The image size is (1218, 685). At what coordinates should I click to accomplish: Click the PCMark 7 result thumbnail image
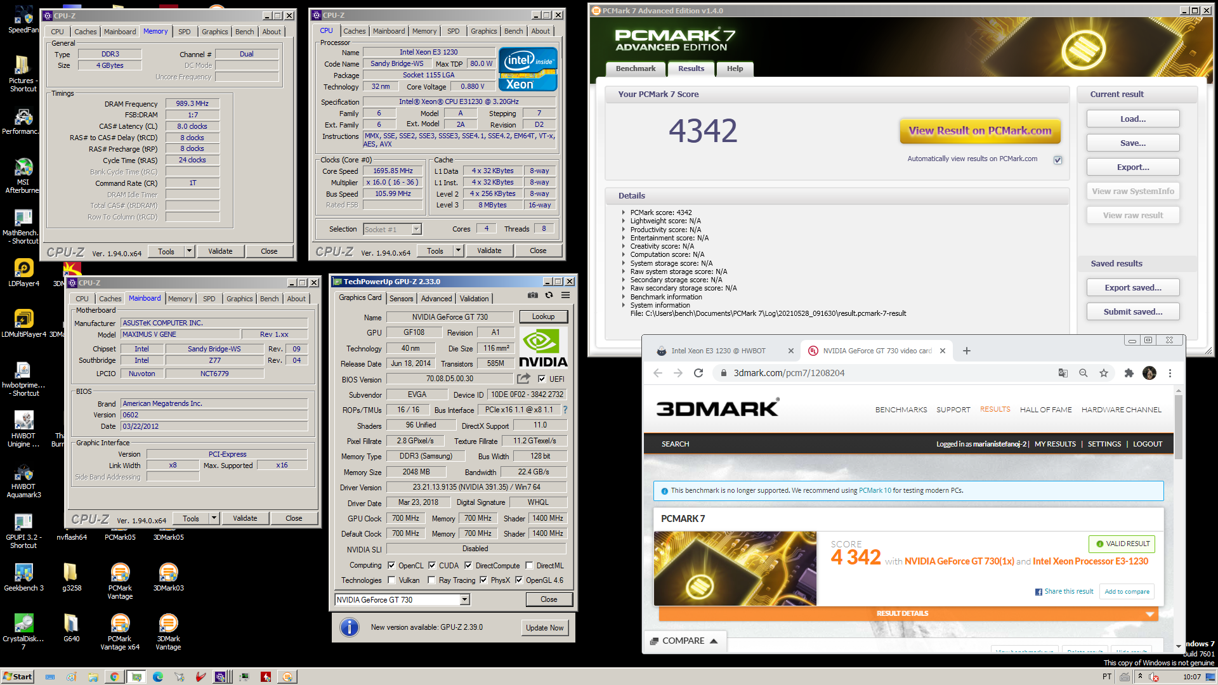click(735, 568)
